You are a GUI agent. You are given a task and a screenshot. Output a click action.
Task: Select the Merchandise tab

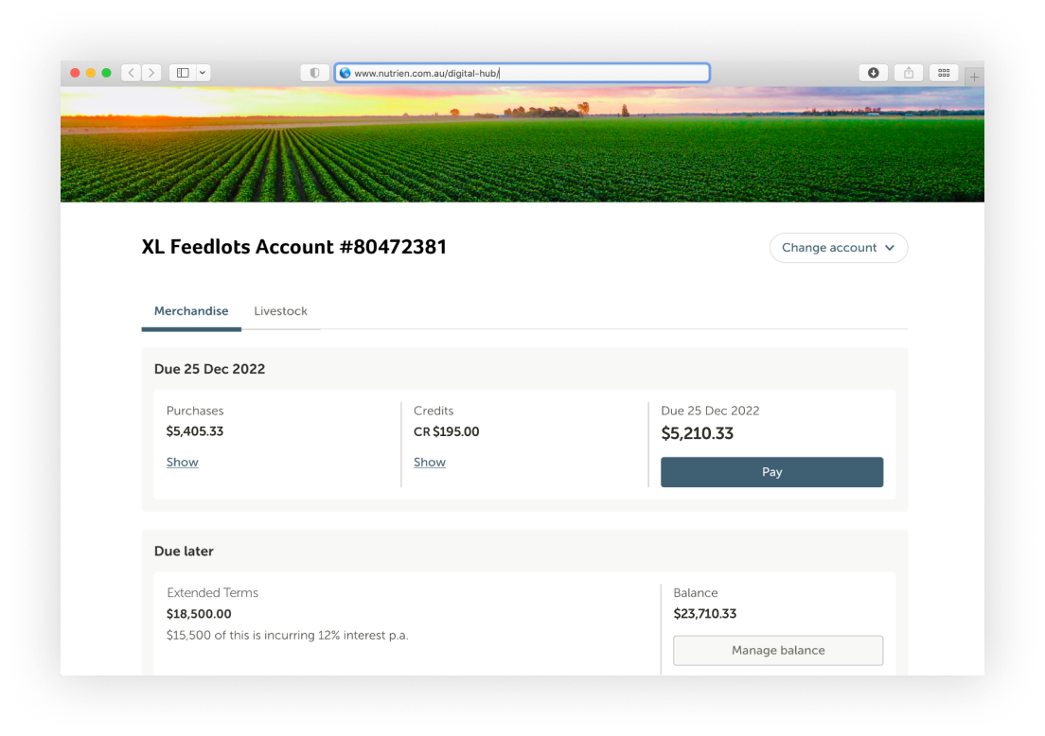click(x=191, y=311)
